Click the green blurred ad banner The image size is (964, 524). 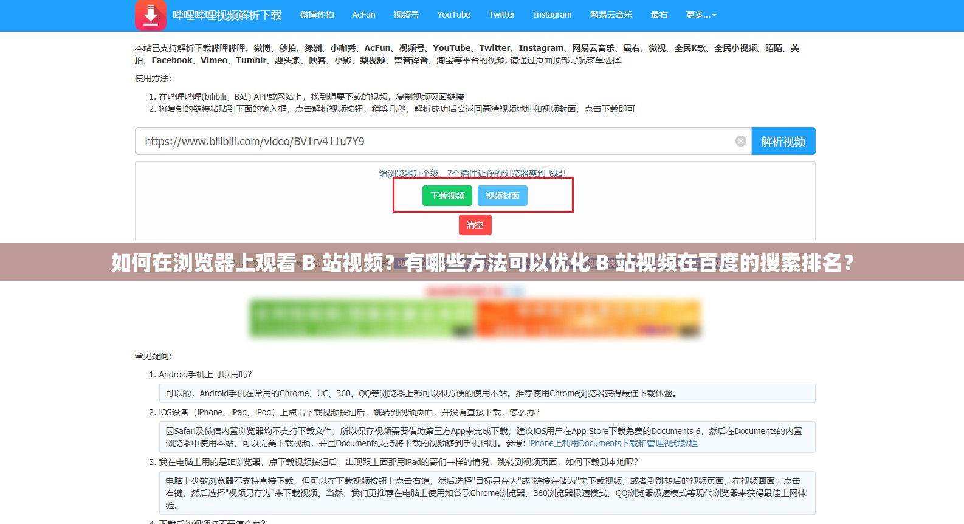(x=362, y=318)
